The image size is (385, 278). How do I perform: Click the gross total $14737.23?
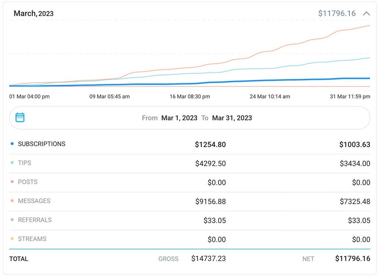[209, 258]
